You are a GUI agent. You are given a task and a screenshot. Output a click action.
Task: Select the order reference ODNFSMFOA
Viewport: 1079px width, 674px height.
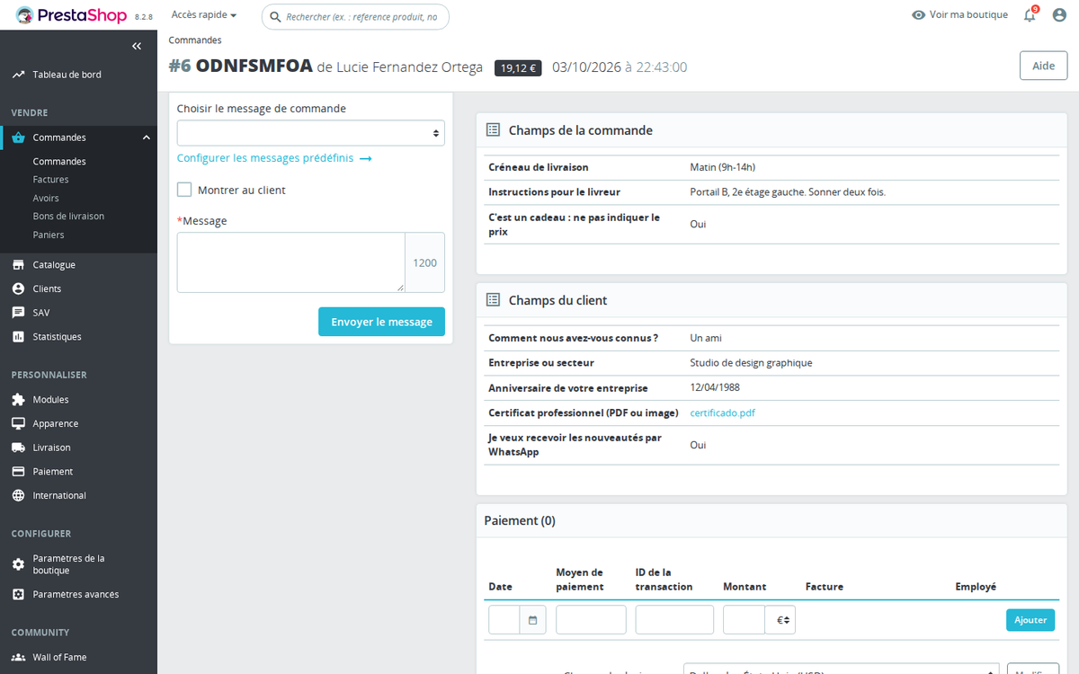(x=254, y=66)
